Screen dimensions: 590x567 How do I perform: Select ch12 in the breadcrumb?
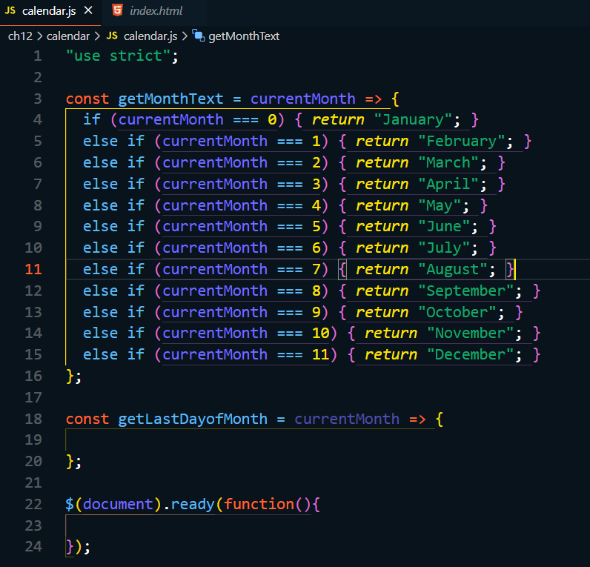coord(20,36)
